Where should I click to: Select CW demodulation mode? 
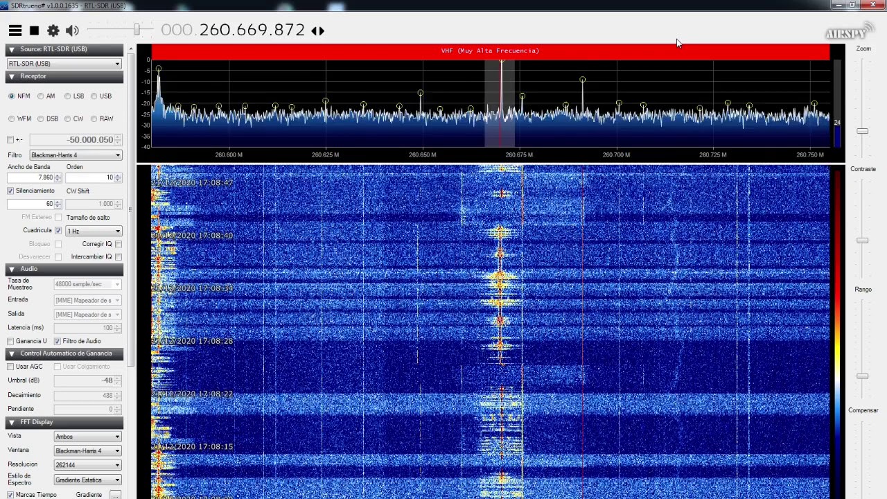tap(67, 119)
